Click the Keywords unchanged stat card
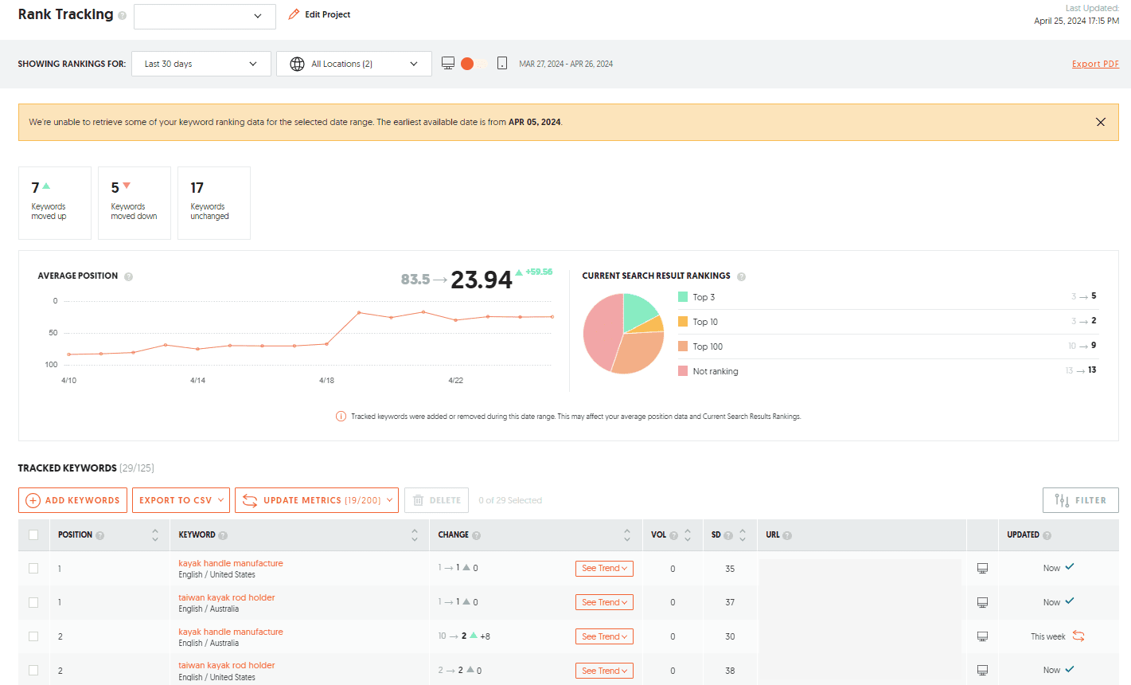Screen dimensions: 1131x685 pyautogui.click(x=214, y=203)
